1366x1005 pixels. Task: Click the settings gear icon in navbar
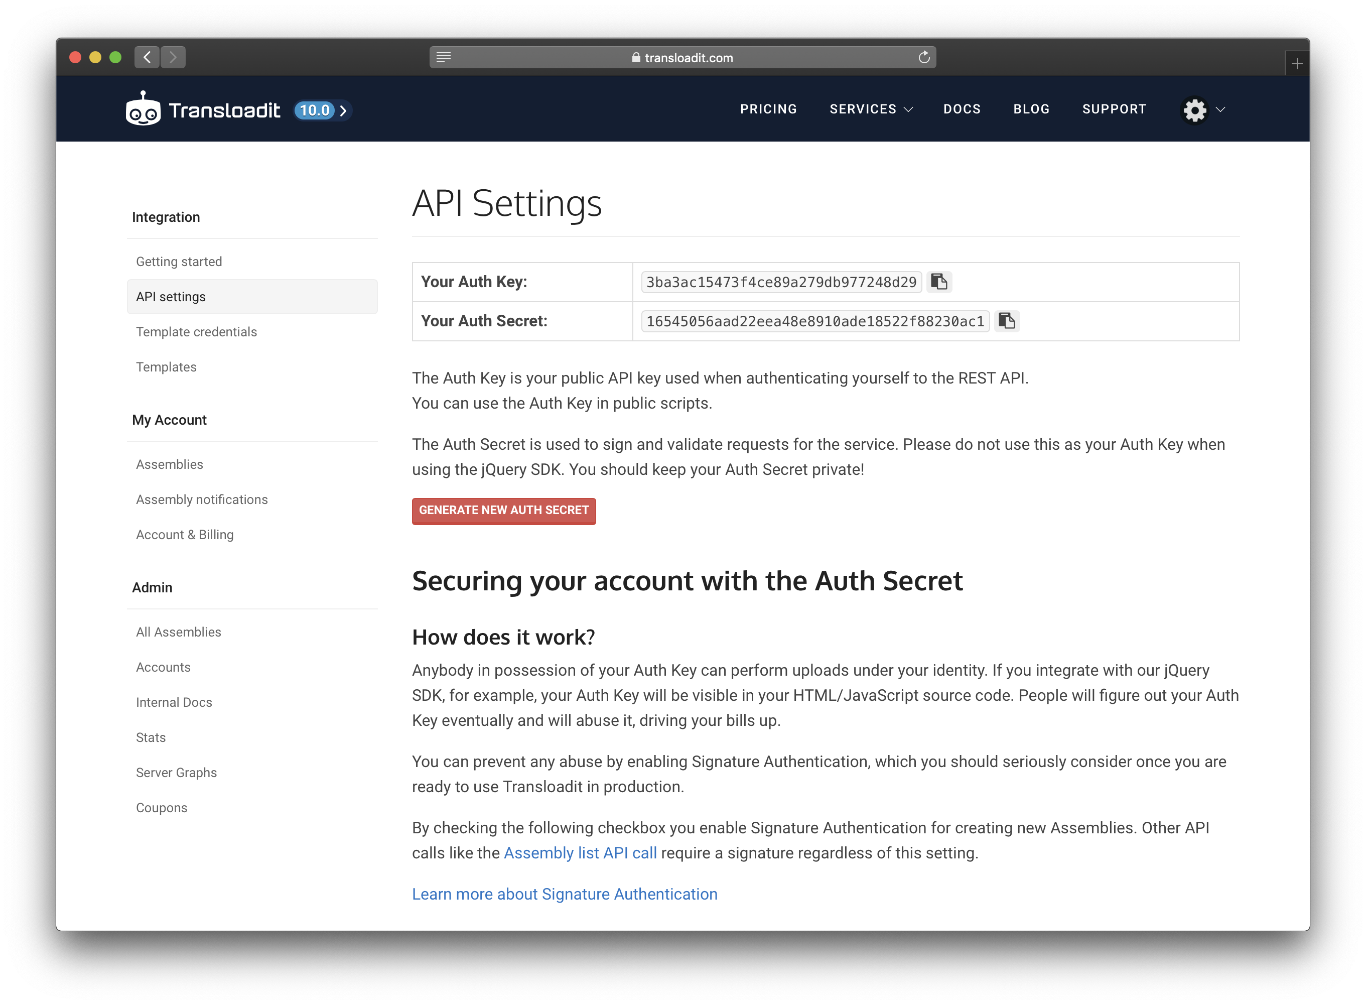coord(1195,109)
